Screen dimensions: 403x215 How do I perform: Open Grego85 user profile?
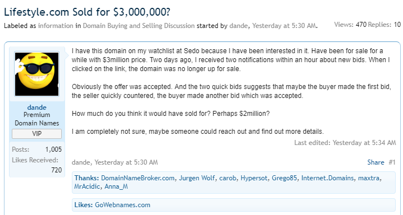pyautogui.click(x=284, y=178)
